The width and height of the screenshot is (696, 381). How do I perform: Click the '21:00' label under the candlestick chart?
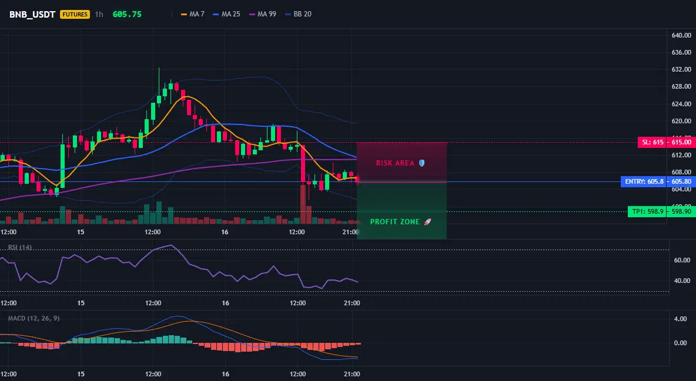351,232
